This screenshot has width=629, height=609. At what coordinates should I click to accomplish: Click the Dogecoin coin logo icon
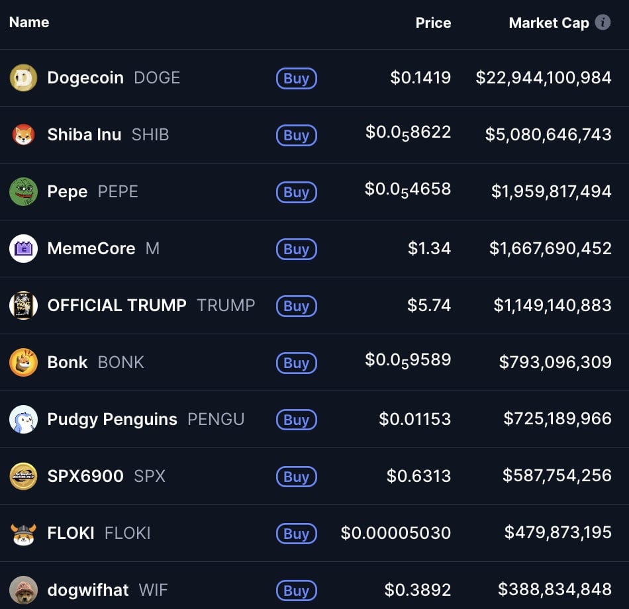(23, 78)
